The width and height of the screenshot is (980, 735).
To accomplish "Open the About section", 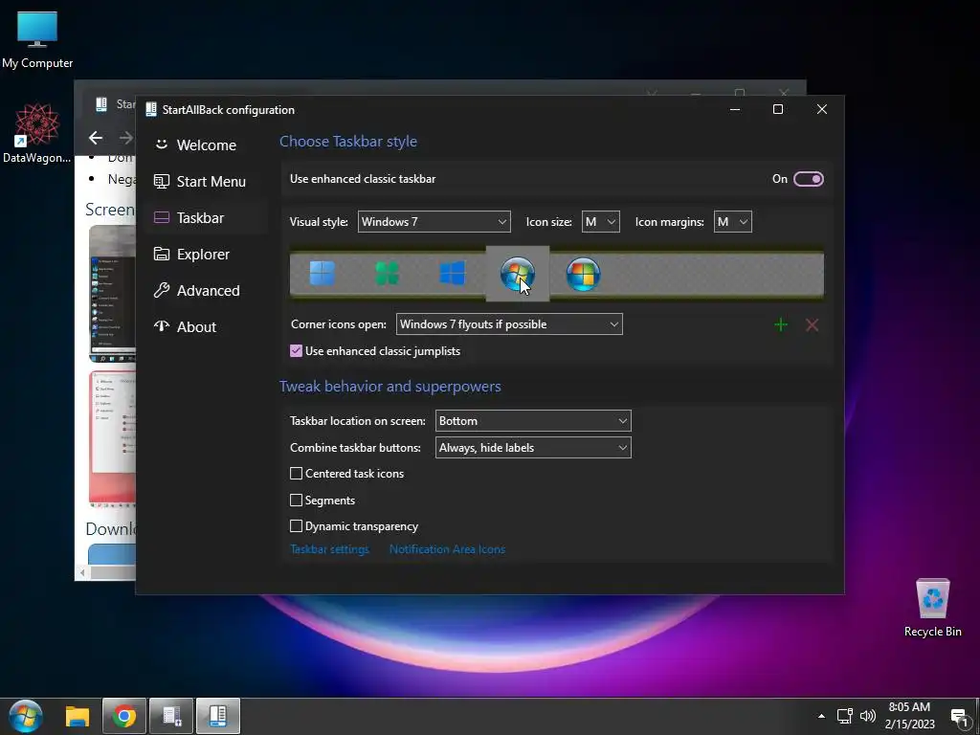I will click(207, 326).
